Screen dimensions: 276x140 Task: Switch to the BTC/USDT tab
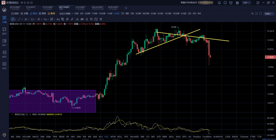point(15,8)
